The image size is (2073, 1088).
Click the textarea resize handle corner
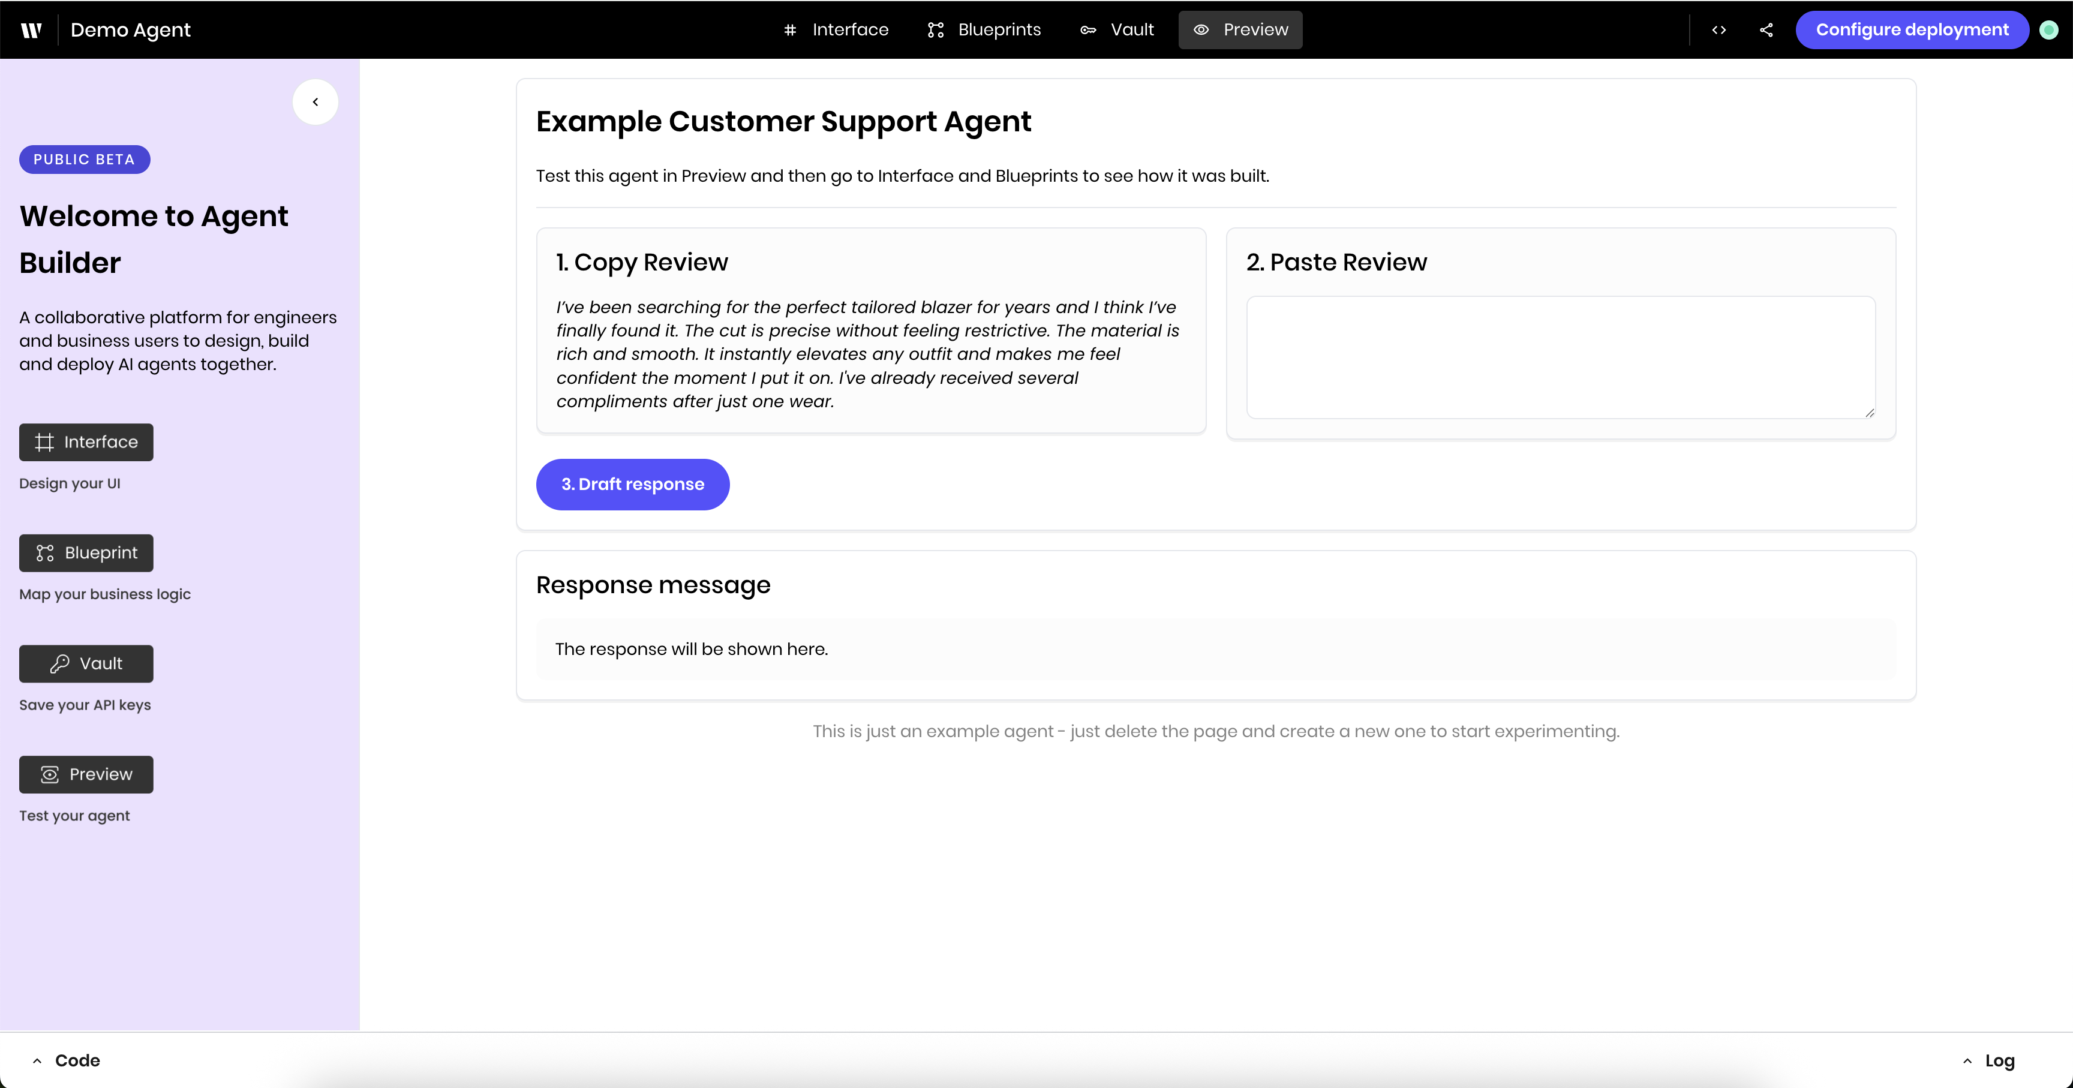pos(1870,412)
